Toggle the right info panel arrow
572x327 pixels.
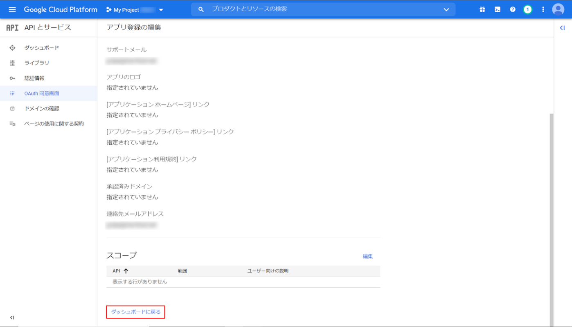(562, 28)
